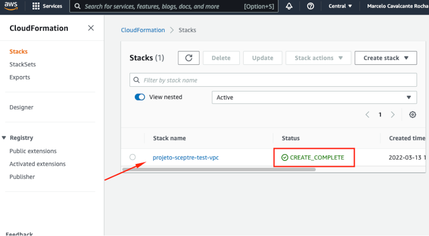Open the Active status filter dropdown

point(314,97)
